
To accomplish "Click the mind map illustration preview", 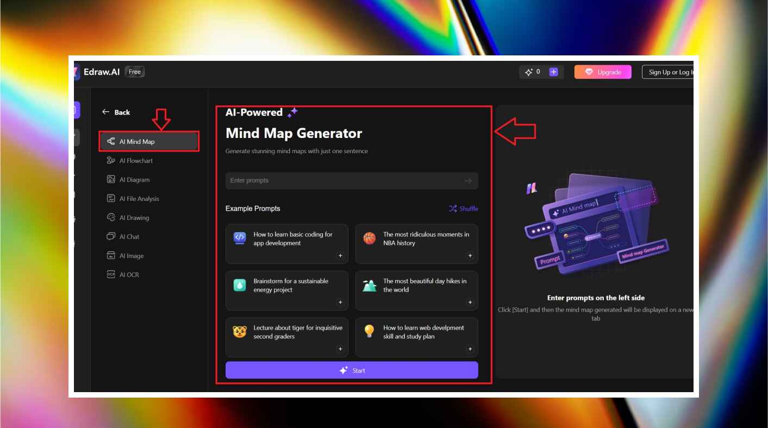I will (596, 224).
